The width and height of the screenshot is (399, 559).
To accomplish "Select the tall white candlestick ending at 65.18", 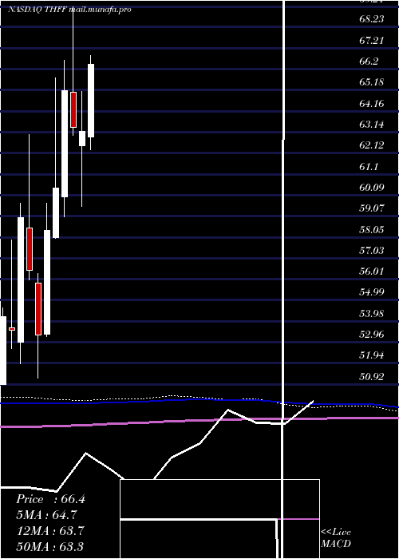I will click(65, 144).
